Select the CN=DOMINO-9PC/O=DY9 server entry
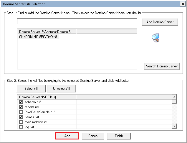This screenshot has width=187, height=143. pos(38,37)
